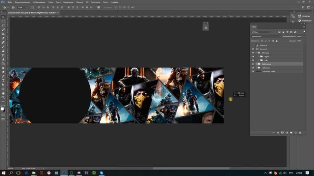Open the blend mode dropdown
The width and height of the screenshot is (314, 176).
click(266, 37)
